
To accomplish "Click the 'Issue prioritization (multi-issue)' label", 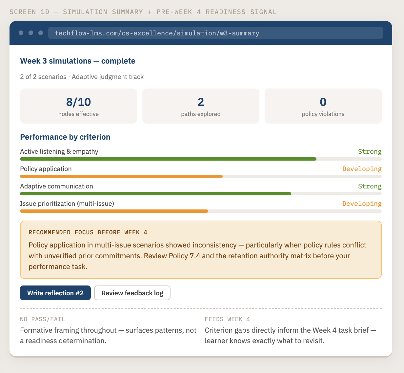I will [x=67, y=204].
